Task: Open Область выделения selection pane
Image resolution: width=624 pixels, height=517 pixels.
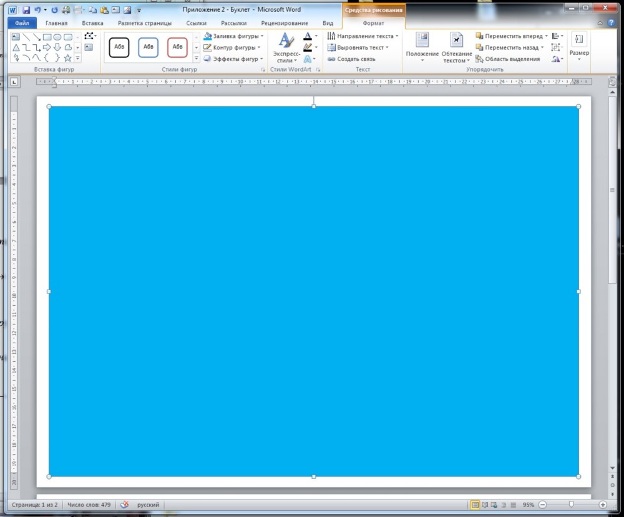Action: click(x=507, y=59)
